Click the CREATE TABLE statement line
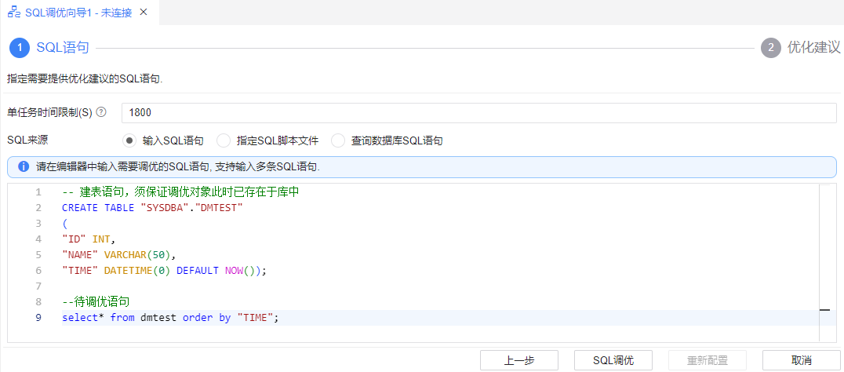844x372 pixels. coord(153,208)
